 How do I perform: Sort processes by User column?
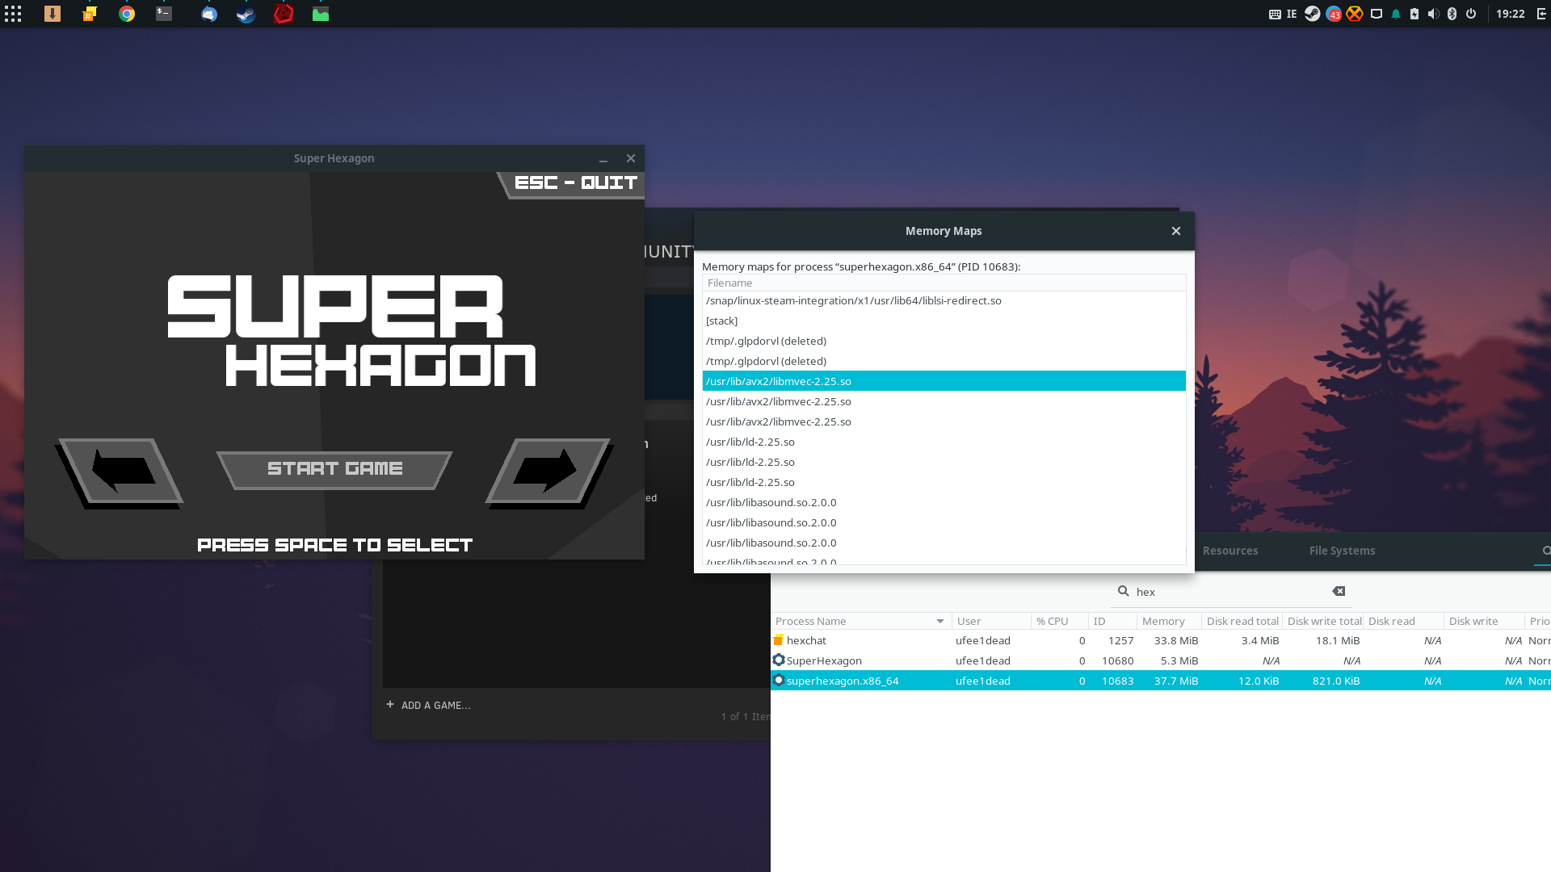coord(991,621)
